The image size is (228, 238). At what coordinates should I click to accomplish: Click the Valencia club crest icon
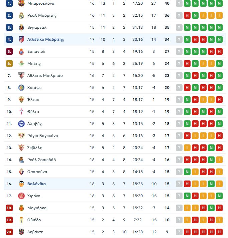click(21, 184)
